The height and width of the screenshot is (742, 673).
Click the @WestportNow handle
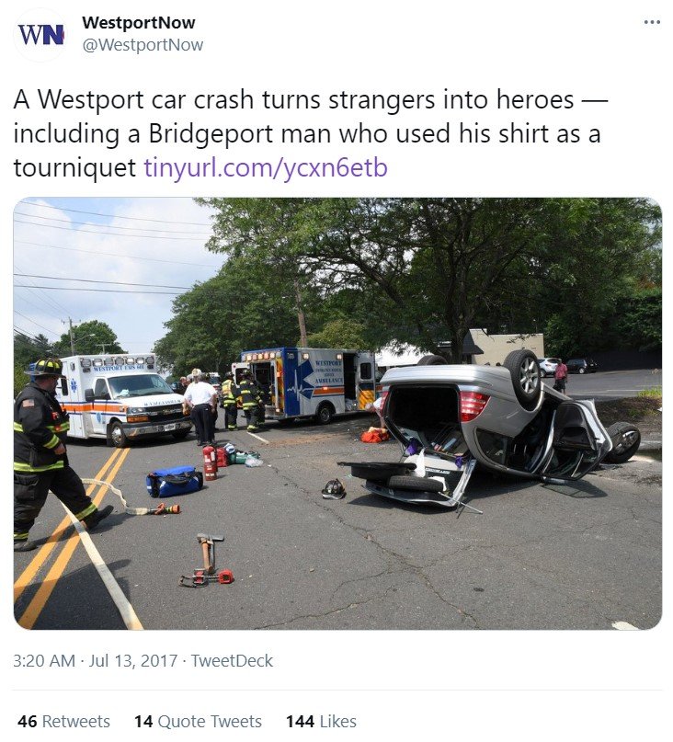coord(143,45)
